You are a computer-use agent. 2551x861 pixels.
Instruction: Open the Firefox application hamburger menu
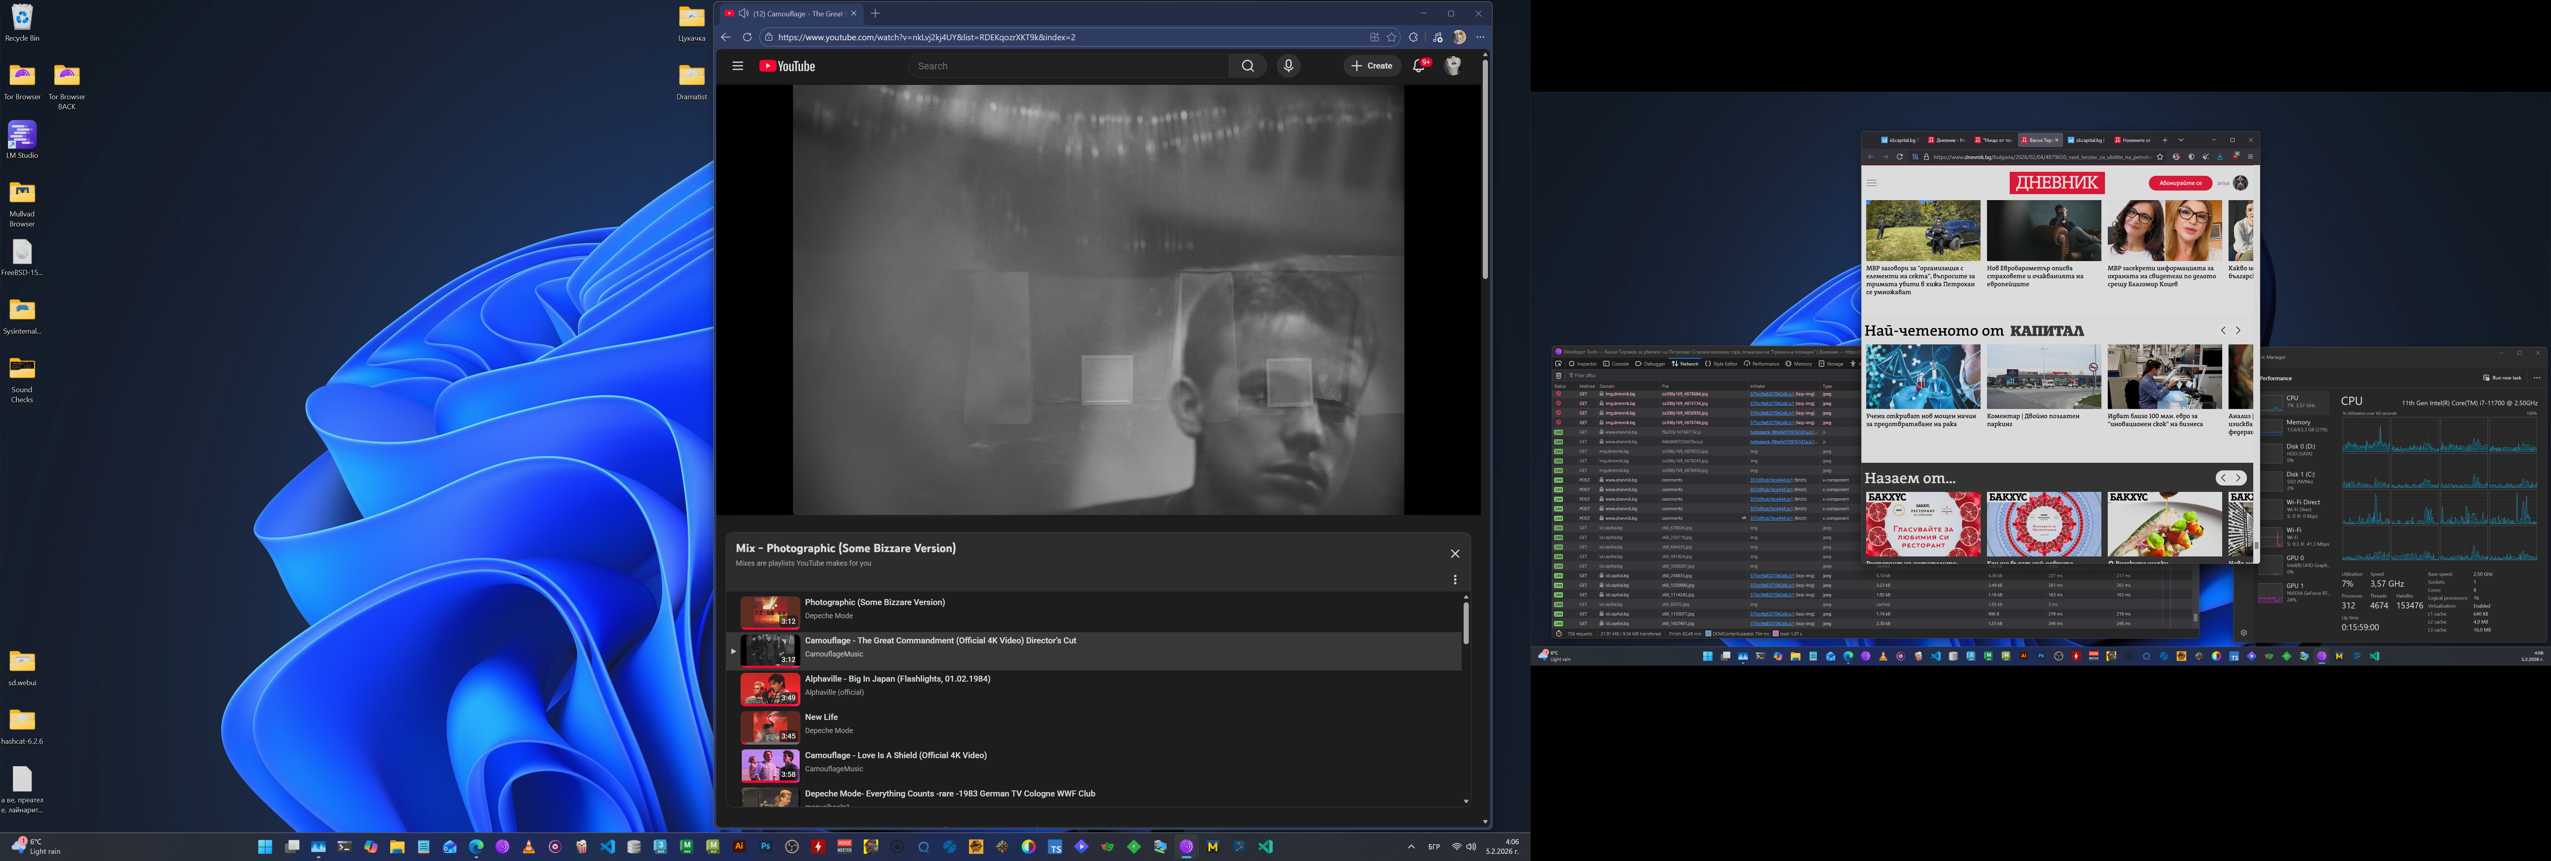[x=2250, y=157]
